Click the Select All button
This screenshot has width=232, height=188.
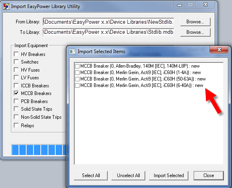[91, 176]
